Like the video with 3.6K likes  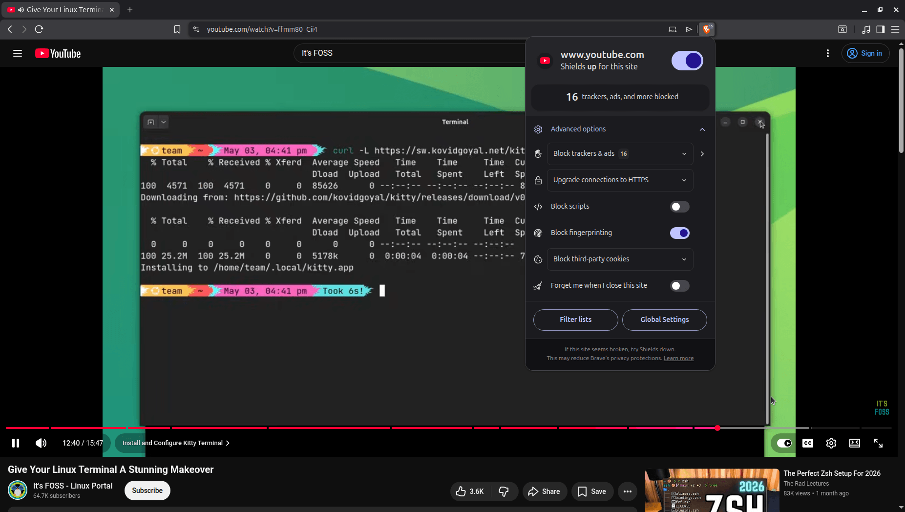(470, 491)
